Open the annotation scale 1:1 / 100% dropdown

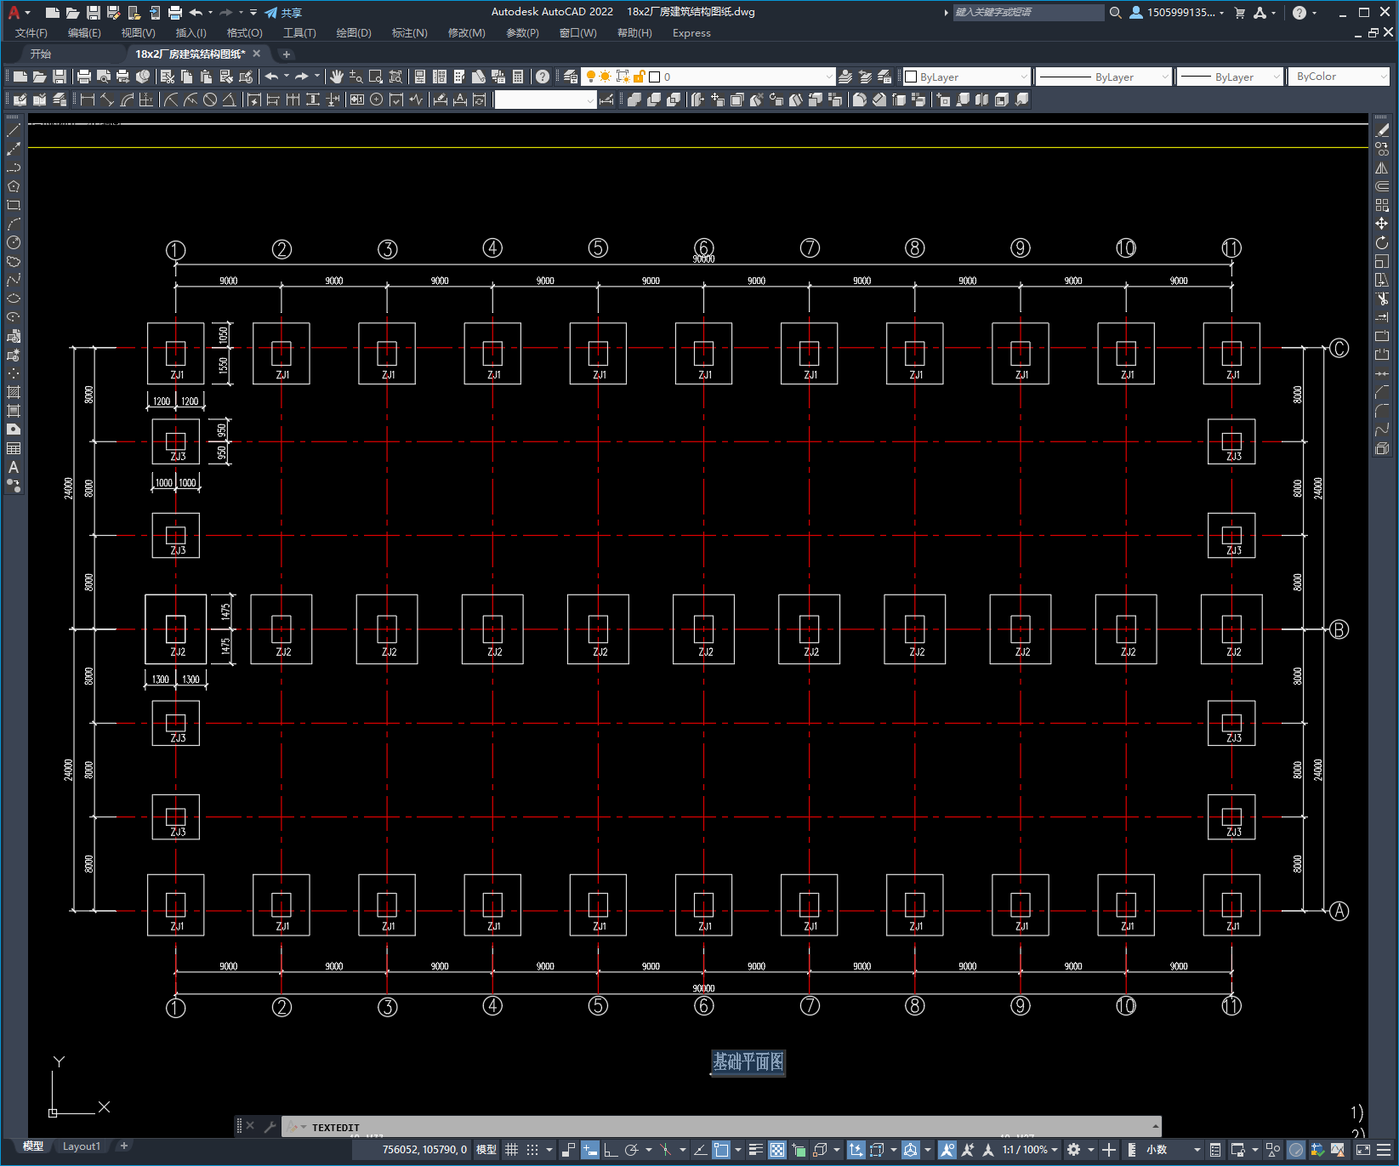pyautogui.click(x=1030, y=1150)
